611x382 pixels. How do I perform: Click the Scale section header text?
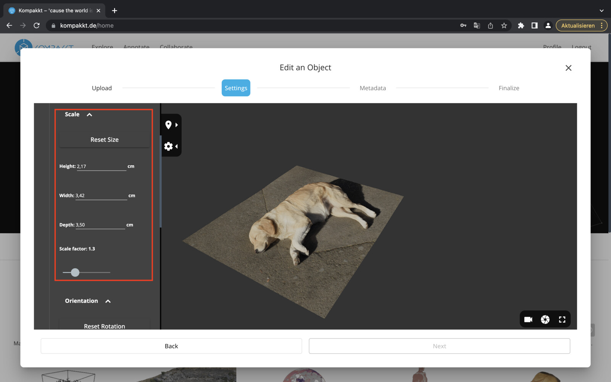(72, 115)
